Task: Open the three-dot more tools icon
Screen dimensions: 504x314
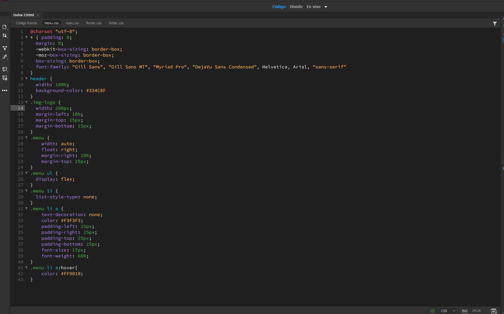Action: click(5, 90)
